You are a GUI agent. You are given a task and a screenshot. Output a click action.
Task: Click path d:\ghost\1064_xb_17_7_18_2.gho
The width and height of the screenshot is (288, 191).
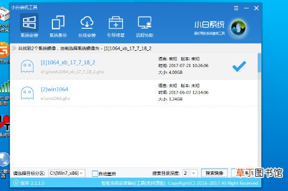(72, 72)
